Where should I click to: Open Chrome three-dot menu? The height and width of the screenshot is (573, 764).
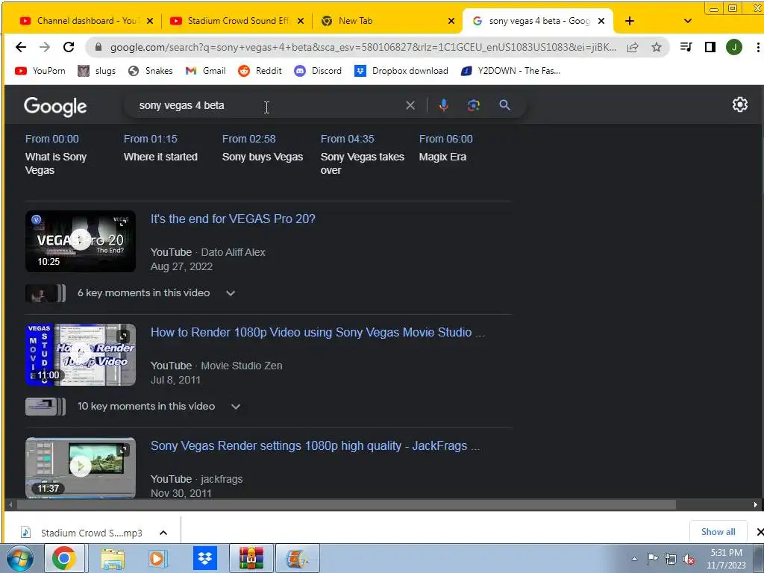coord(758,47)
